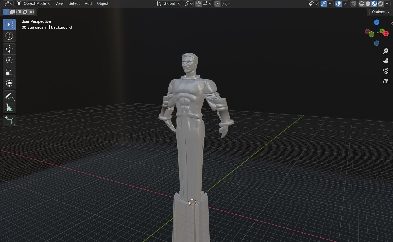Open the pivot point dropdown
The image size is (393, 242).
188,3
